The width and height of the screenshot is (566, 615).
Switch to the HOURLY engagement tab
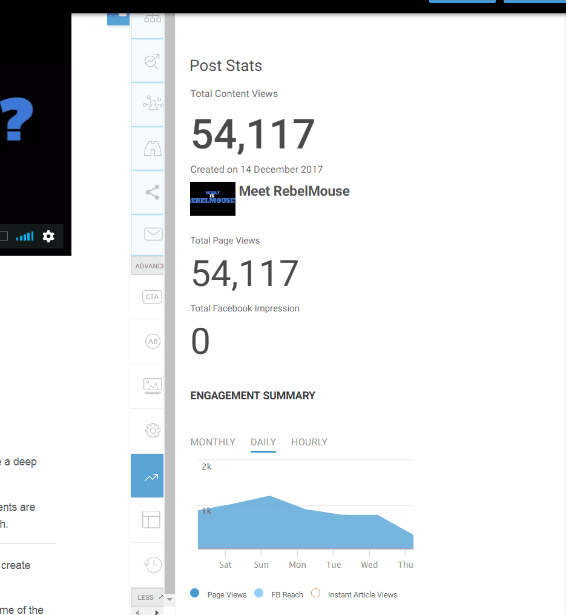309,442
